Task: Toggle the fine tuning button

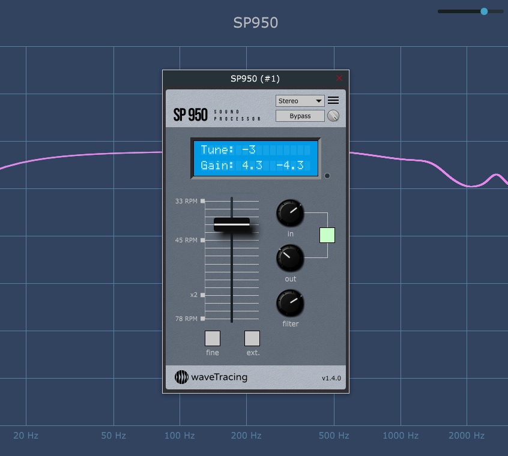Action: (213, 338)
